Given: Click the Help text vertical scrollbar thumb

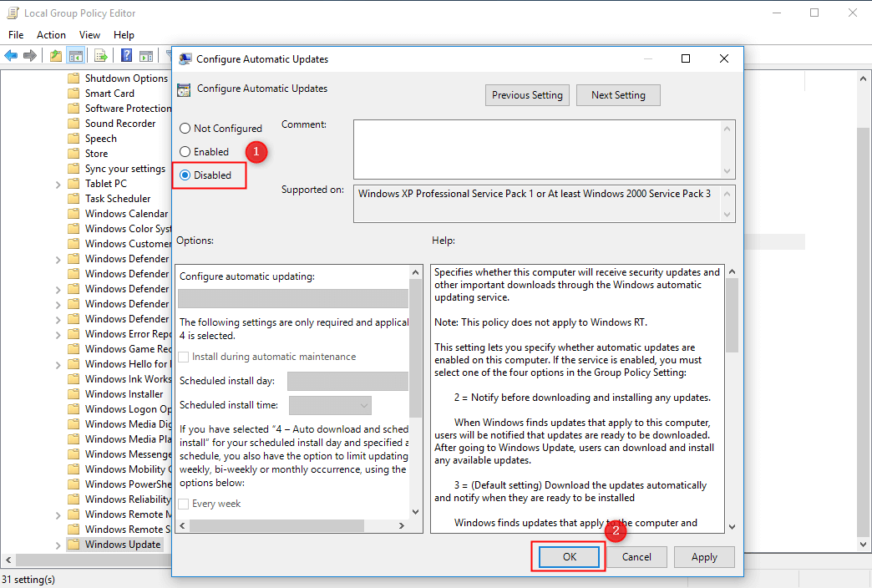Looking at the screenshot, I should (732, 316).
